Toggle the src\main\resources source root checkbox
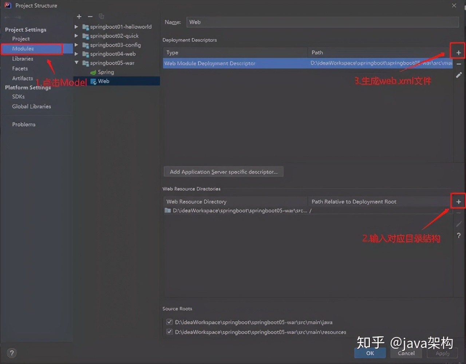 169,332
